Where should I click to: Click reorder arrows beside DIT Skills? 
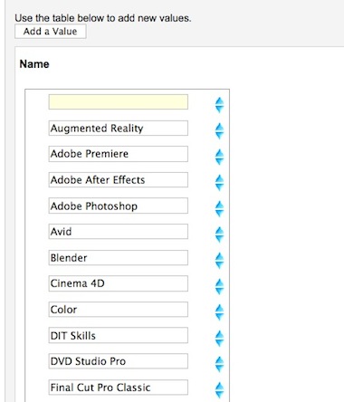[x=219, y=339]
